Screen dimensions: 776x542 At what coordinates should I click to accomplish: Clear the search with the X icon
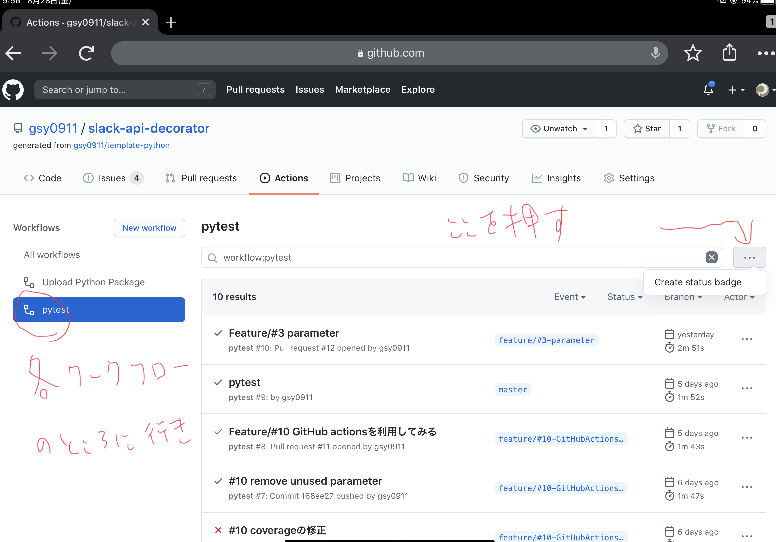pyautogui.click(x=711, y=257)
